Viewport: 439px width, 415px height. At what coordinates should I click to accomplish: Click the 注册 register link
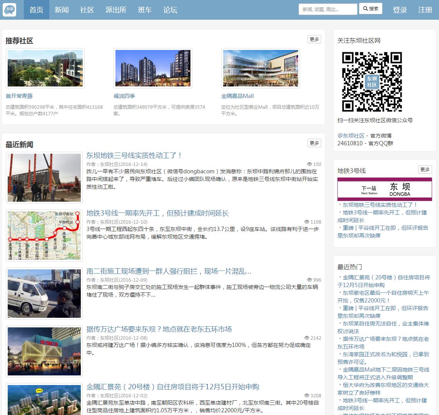point(425,10)
